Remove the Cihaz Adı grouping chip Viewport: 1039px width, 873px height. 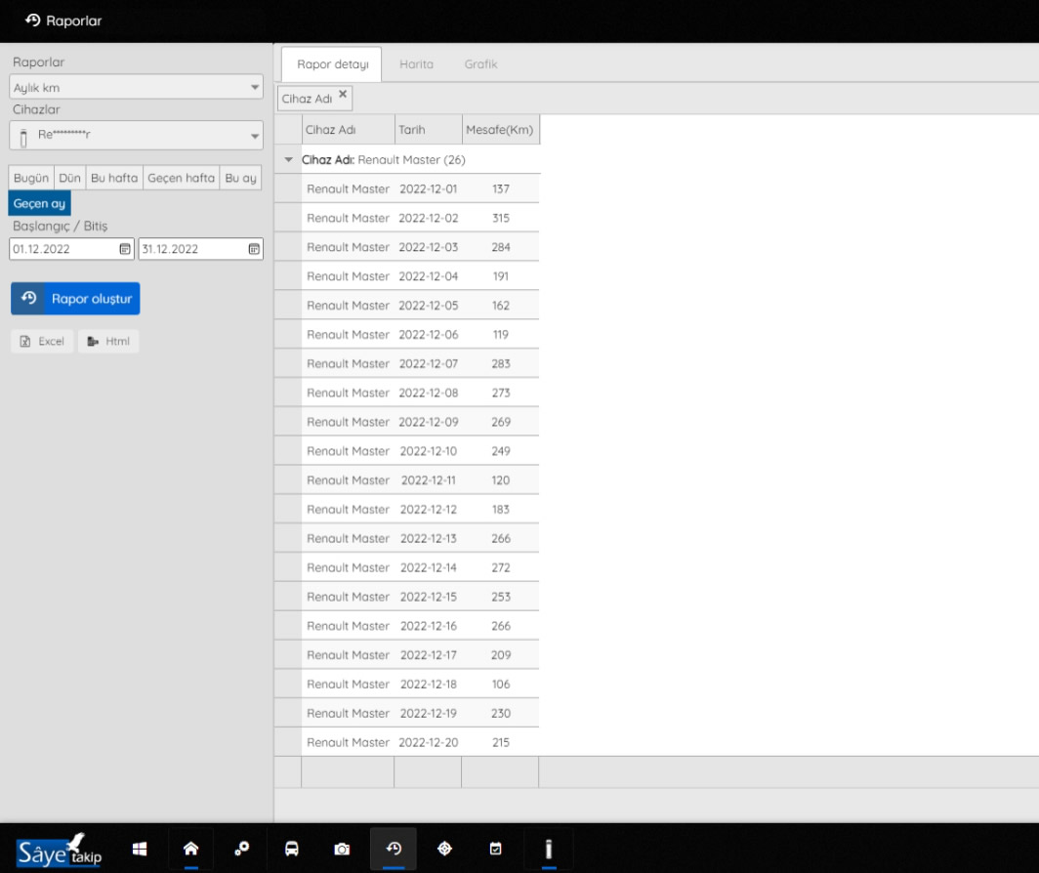point(343,95)
